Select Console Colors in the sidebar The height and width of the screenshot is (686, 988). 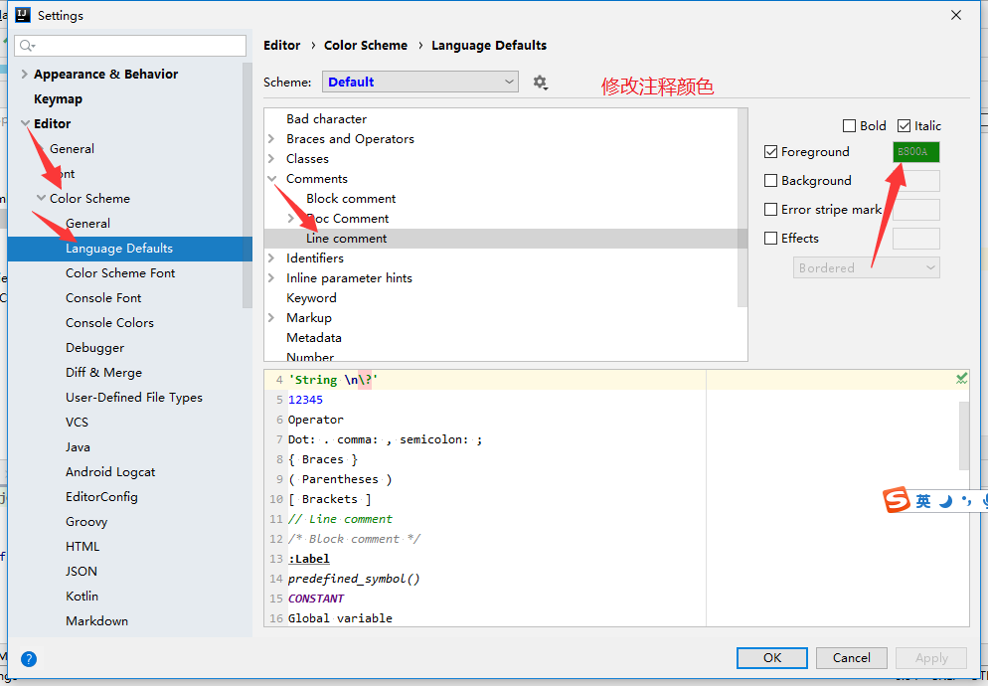pos(109,323)
